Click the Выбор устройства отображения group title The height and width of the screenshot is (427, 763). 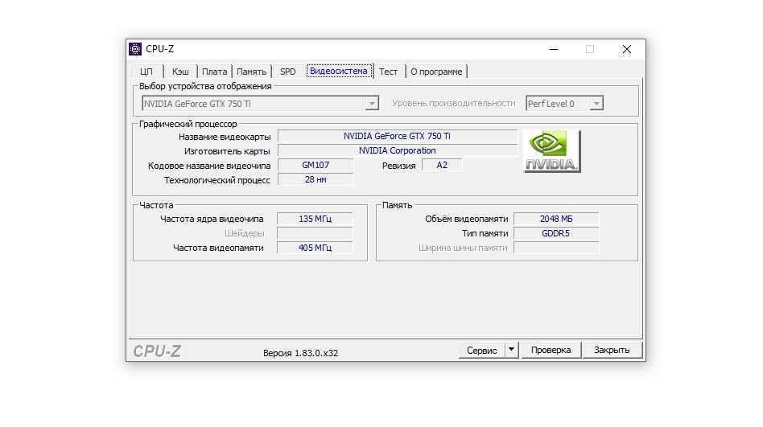(205, 86)
